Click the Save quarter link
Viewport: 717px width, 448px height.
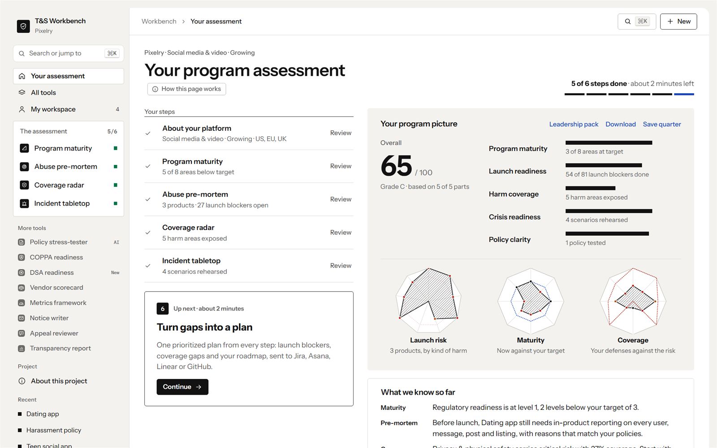662,124
